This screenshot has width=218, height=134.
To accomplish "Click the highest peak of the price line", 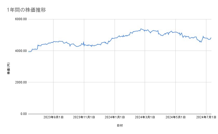I will pos(141,29).
